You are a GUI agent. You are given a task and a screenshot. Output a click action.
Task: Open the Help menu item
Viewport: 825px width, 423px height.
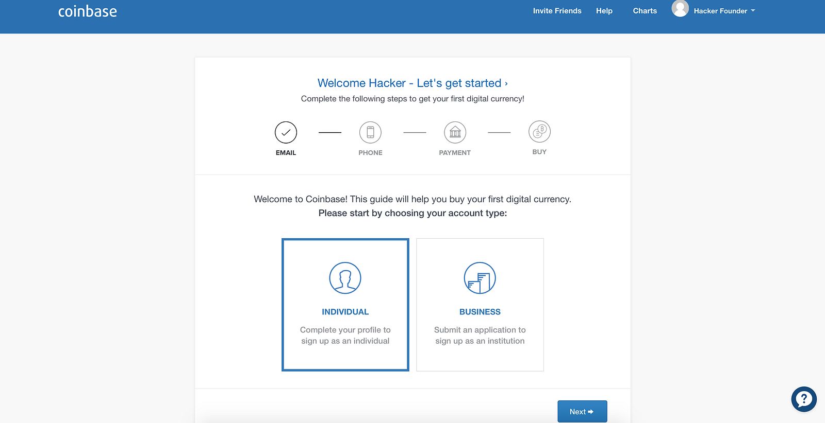604,11
